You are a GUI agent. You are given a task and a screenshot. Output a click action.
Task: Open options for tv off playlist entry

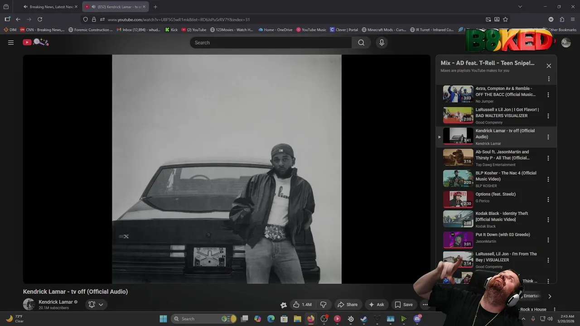click(x=548, y=137)
